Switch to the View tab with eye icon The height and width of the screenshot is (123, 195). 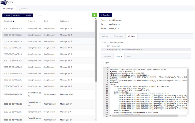coord(105,36)
